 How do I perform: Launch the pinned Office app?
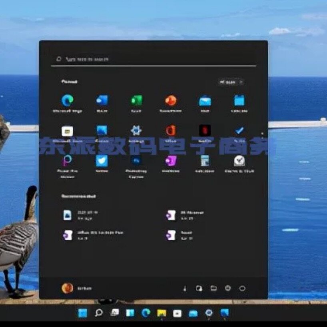point(171,134)
